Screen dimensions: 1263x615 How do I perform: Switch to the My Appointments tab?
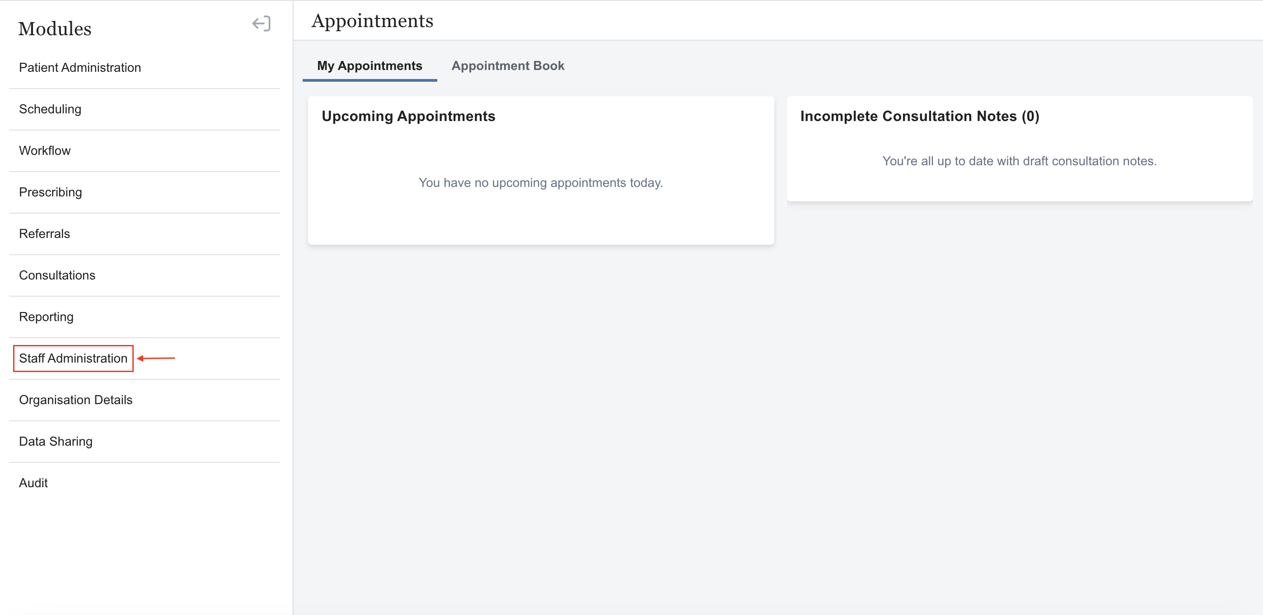[x=369, y=65]
